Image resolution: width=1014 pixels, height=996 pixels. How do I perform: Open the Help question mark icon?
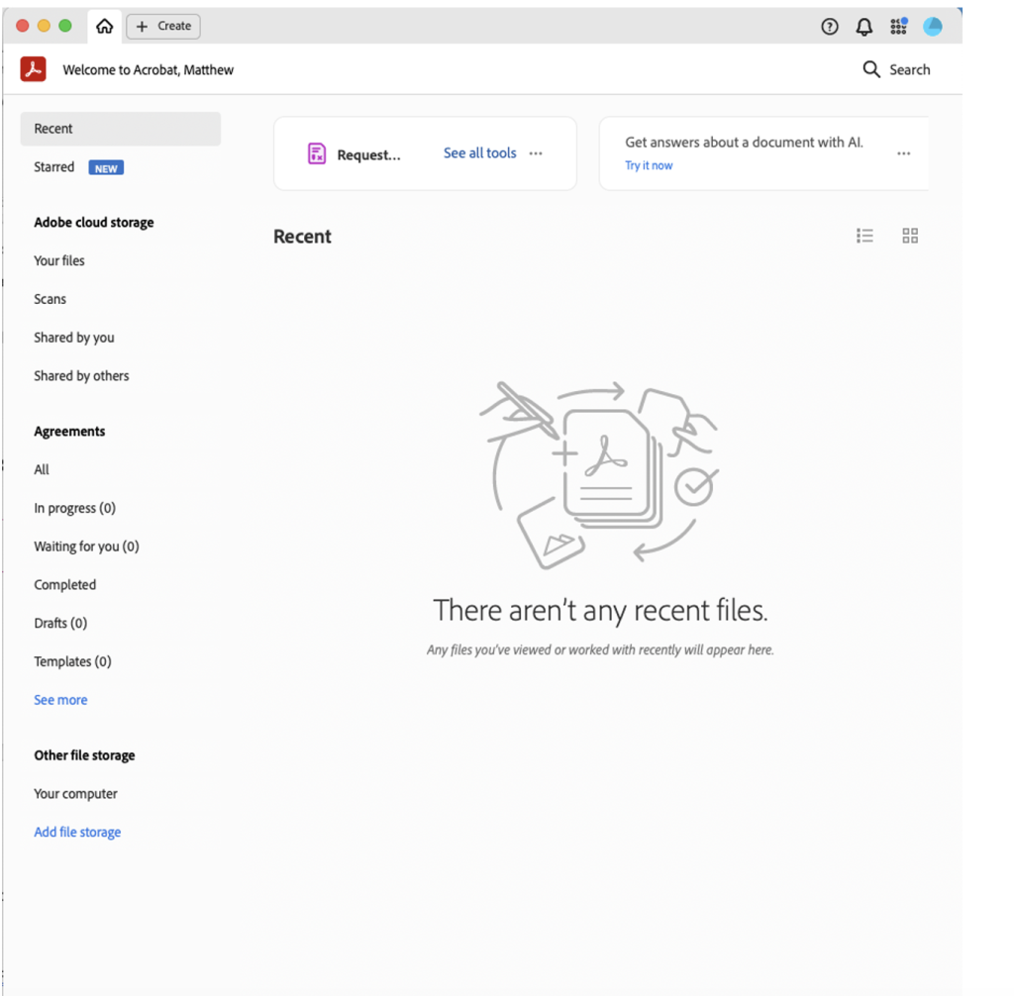pos(830,27)
